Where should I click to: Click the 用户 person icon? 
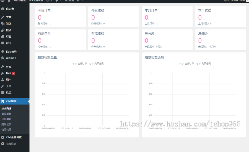pos(2,80)
